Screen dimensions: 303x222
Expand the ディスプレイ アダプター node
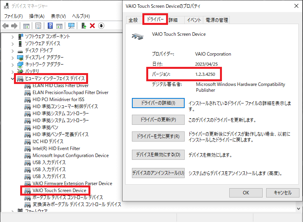click(12, 58)
